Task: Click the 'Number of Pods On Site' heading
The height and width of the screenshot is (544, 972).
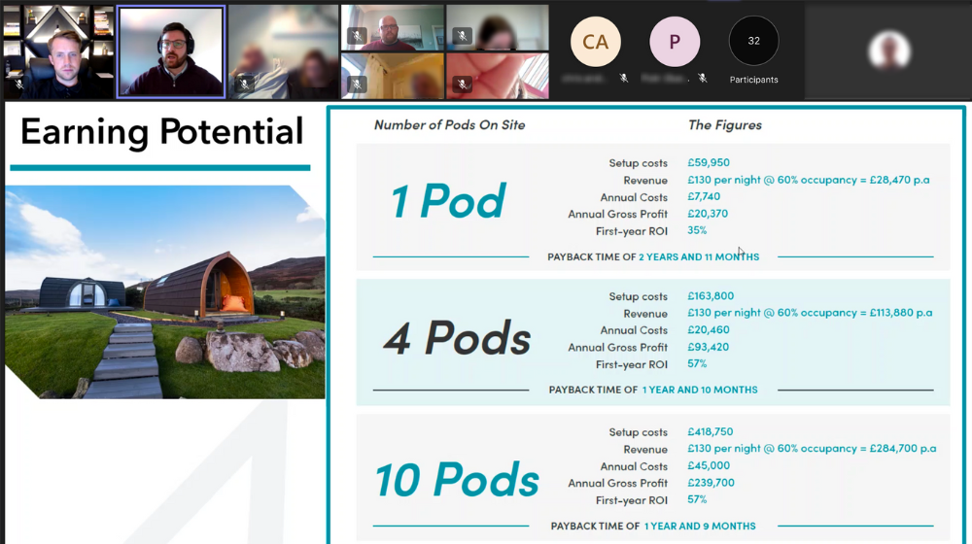Action: tap(449, 125)
